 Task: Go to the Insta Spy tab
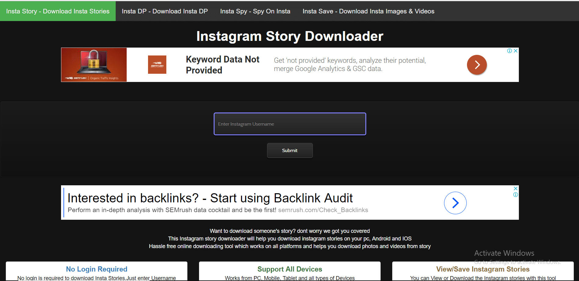click(255, 11)
